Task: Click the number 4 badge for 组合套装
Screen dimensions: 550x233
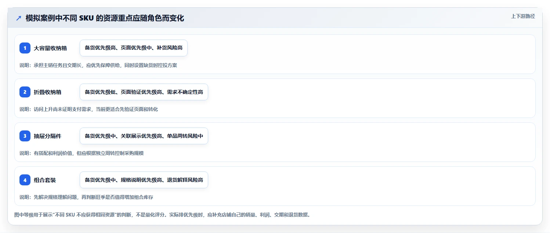Action: (x=25, y=180)
